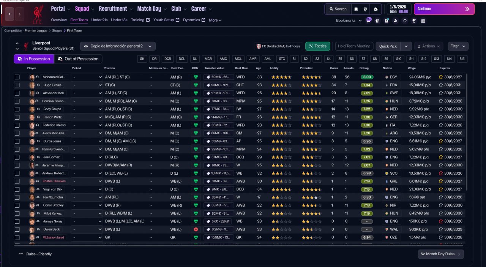Image resolution: width=486 pixels, height=267 pixels.
Task: Click Cody Gakpo's 7.22 rating badge
Action: click(367, 109)
